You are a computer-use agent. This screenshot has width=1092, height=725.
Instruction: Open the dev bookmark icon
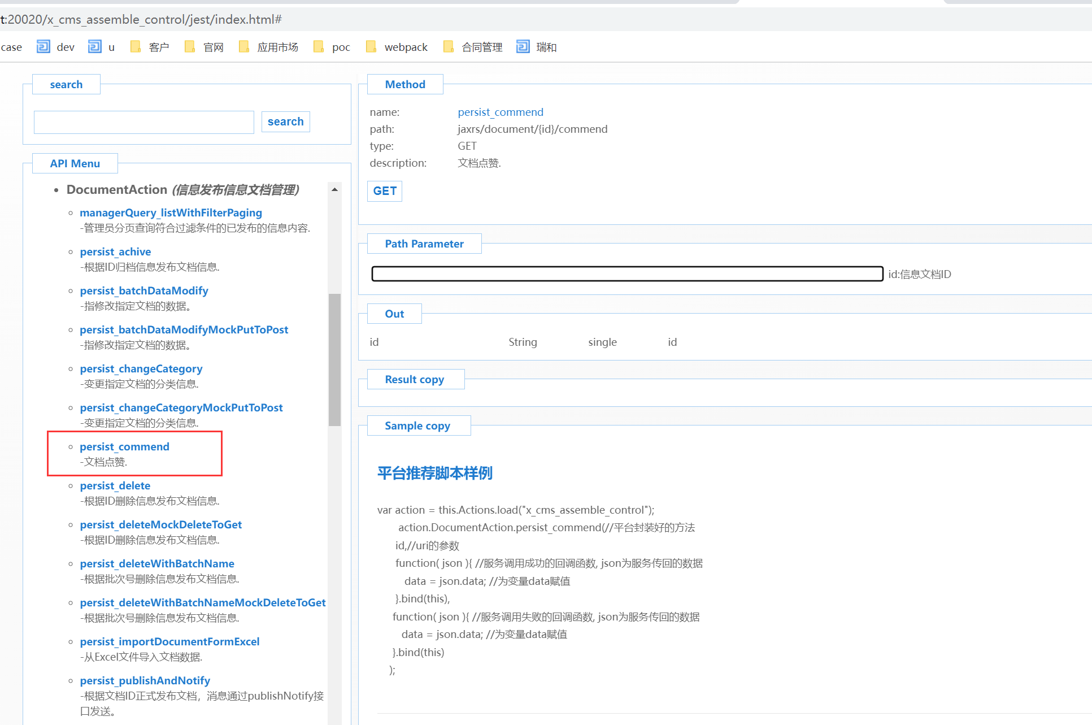pos(43,47)
